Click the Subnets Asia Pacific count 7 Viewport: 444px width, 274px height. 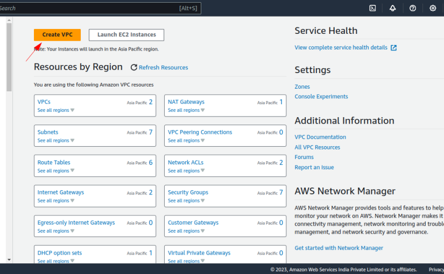click(x=151, y=132)
